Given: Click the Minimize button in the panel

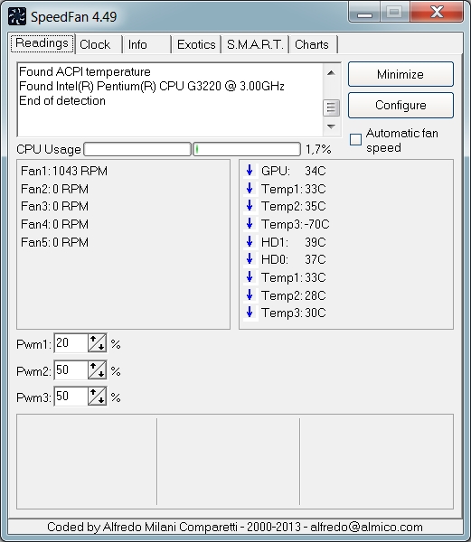Looking at the screenshot, I should pyautogui.click(x=400, y=74).
